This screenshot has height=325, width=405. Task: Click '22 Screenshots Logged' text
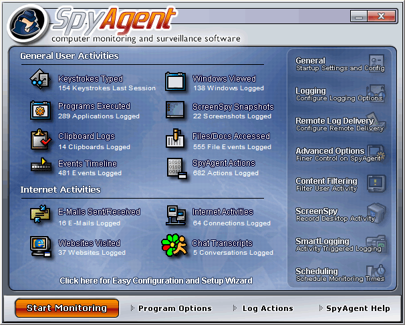point(232,116)
